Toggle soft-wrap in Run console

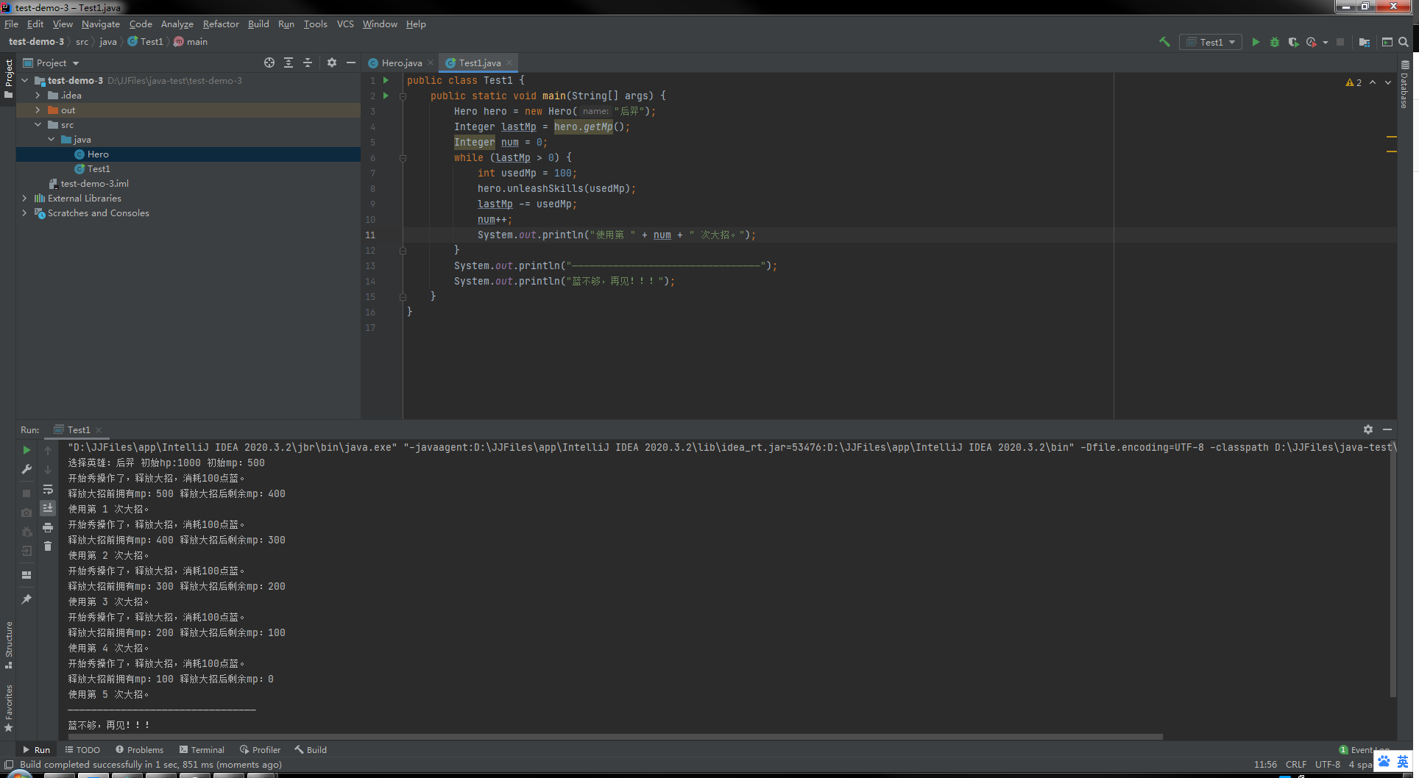point(48,489)
